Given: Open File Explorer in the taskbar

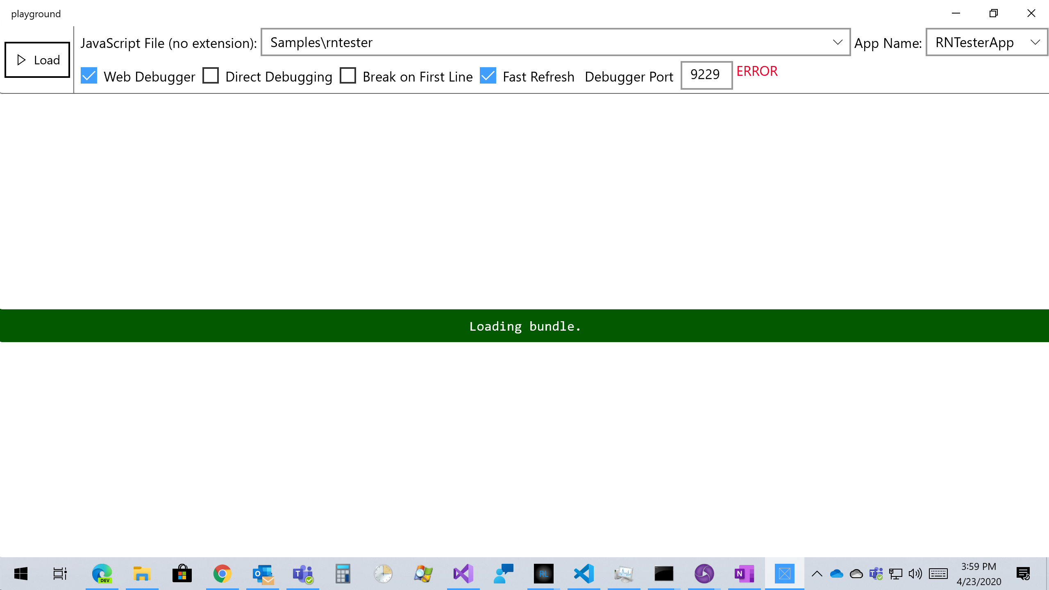Looking at the screenshot, I should pos(142,574).
